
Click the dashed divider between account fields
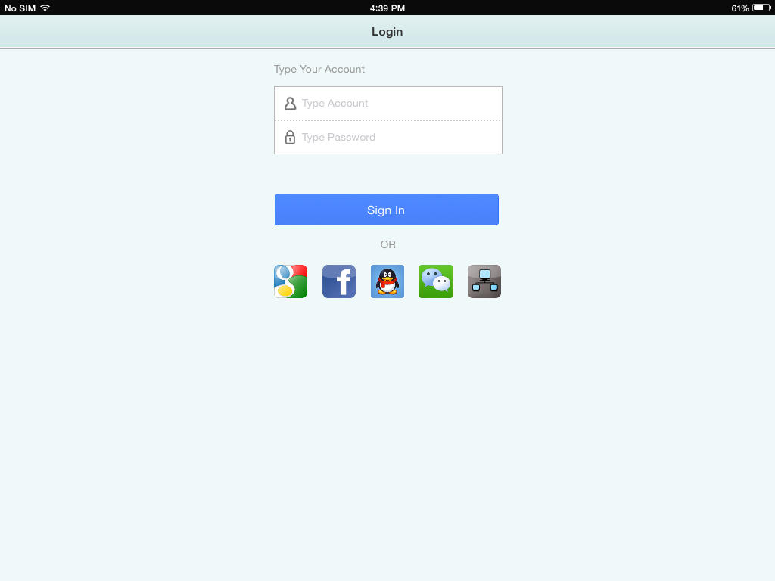coord(388,120)
